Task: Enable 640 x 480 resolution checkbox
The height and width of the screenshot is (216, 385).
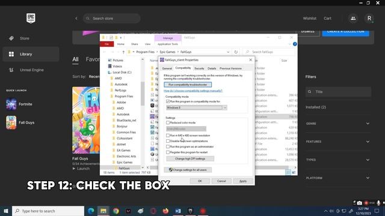Action: (168, 136)
